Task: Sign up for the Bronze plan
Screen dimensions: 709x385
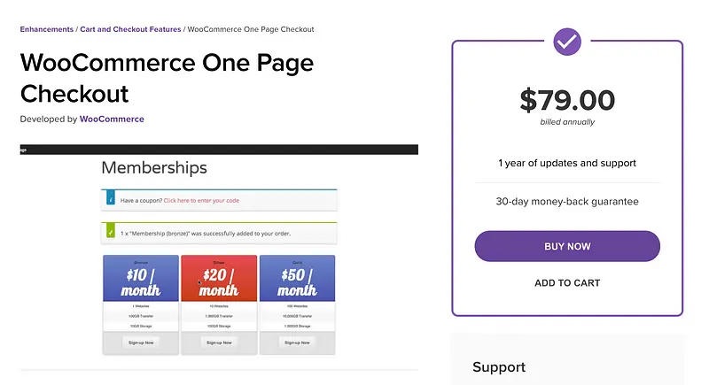Action: tap(142, 342)
